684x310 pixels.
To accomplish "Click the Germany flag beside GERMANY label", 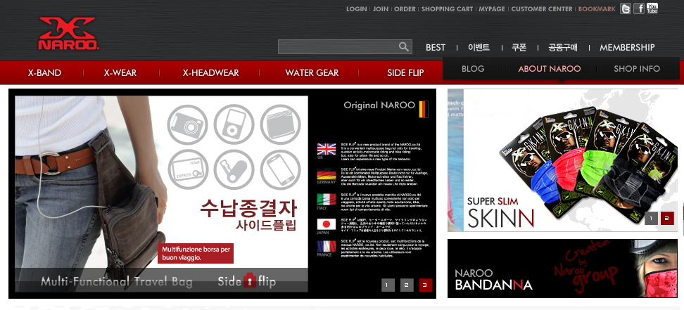I will (327, 174).
